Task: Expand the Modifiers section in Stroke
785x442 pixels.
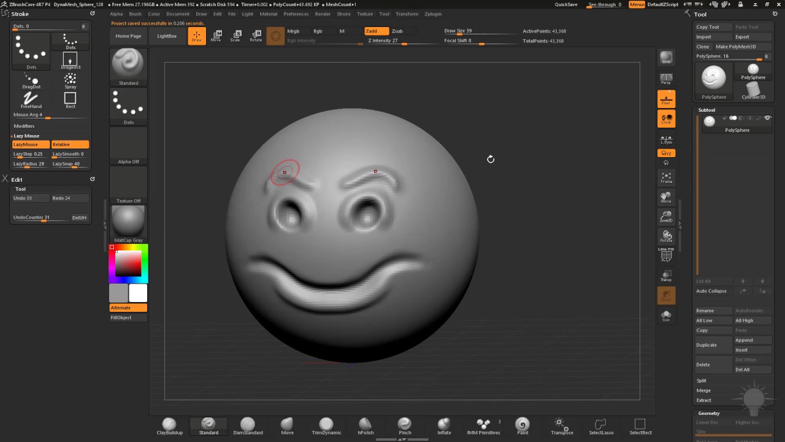Action: [x=25, y=126]
